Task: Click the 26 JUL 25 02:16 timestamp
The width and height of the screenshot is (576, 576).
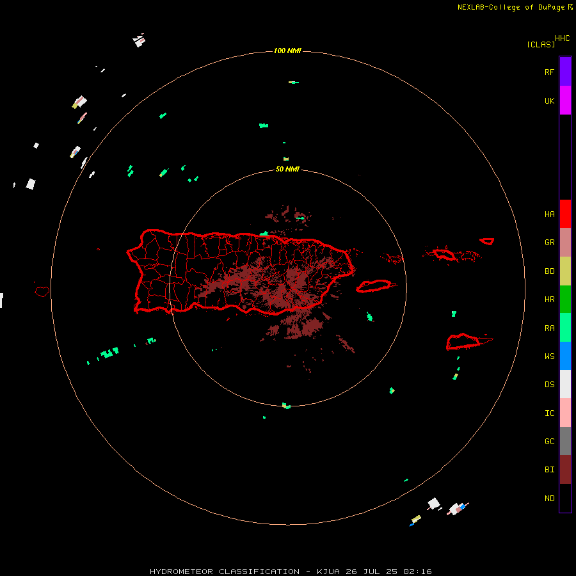Action: click(388, 572)
